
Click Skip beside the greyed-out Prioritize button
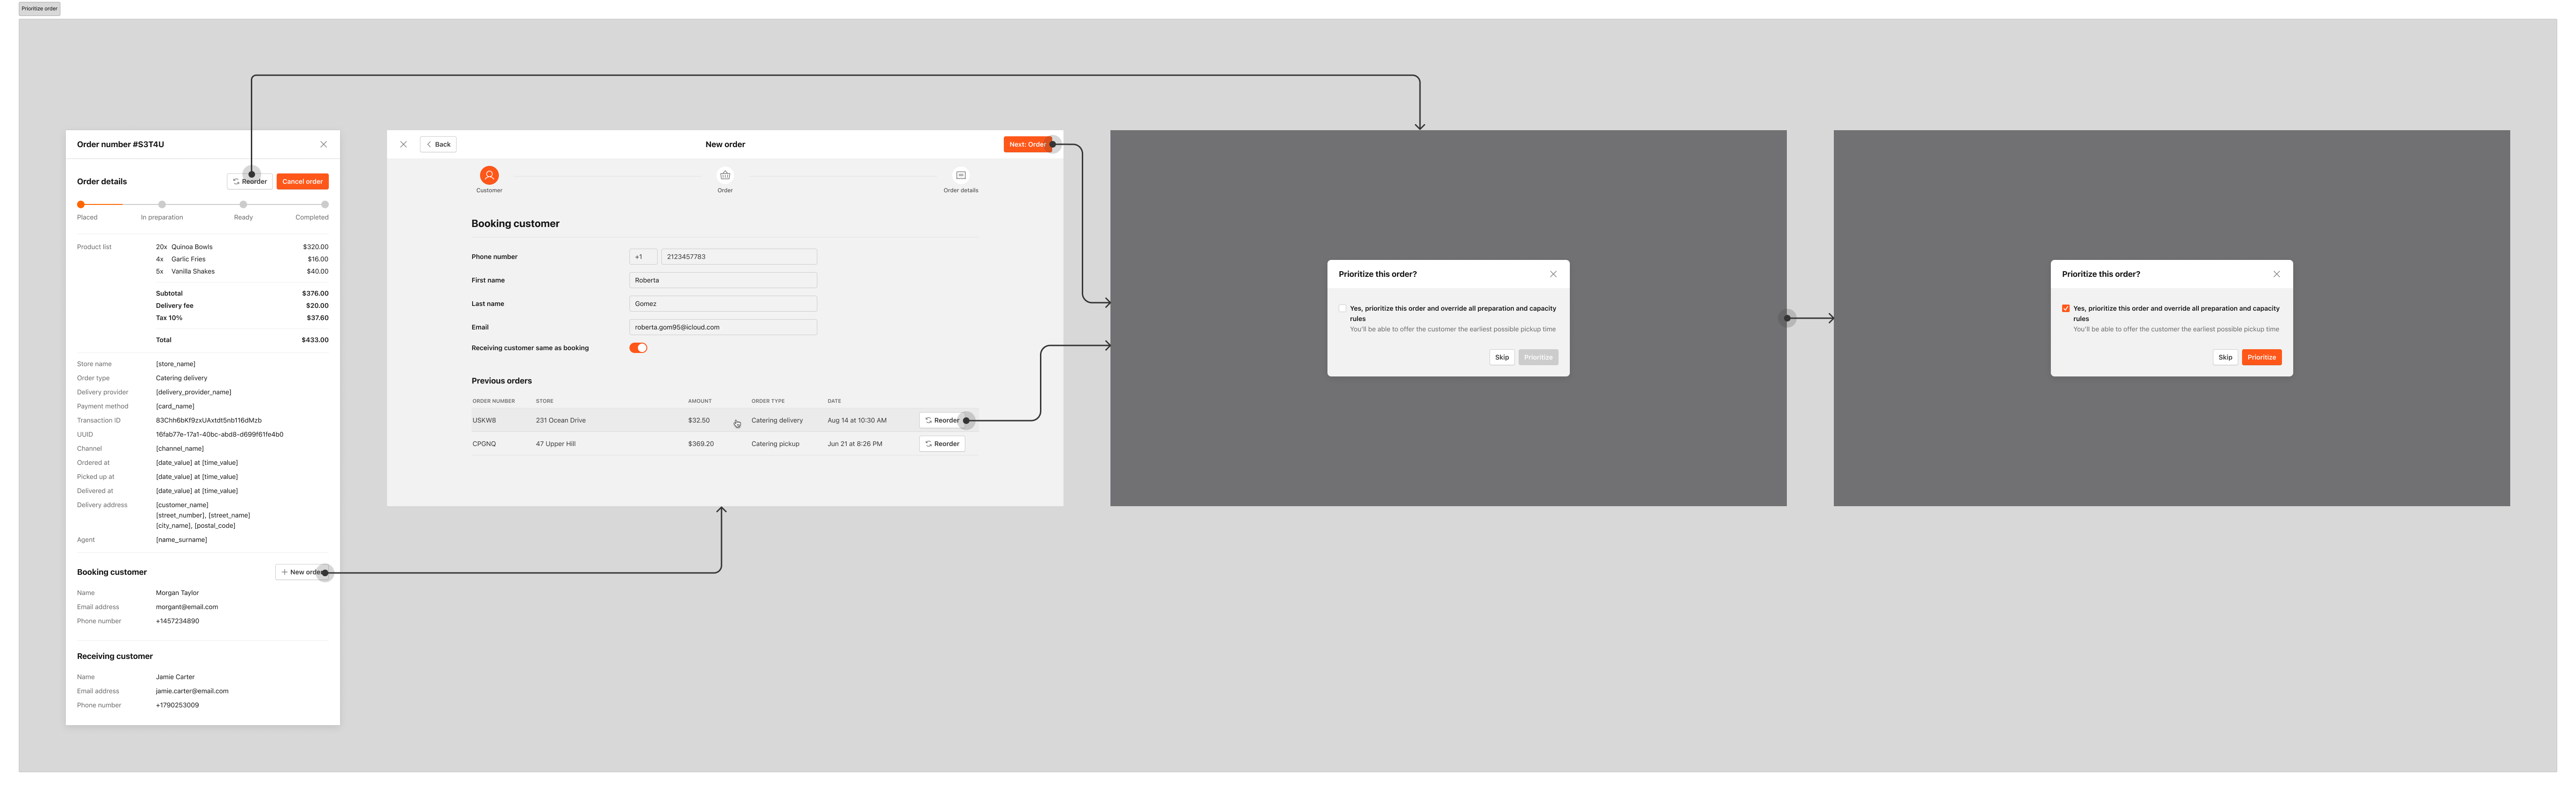coord(1502,357)
